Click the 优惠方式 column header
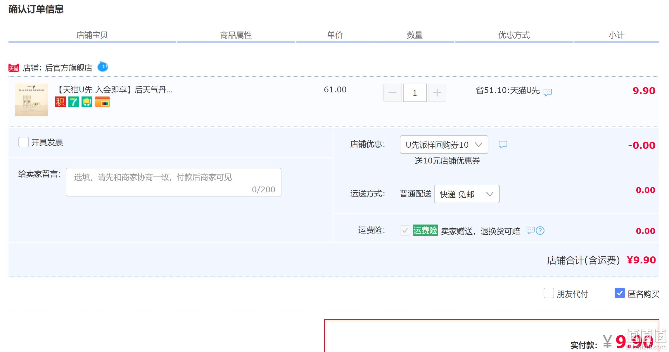 point(514,35)
